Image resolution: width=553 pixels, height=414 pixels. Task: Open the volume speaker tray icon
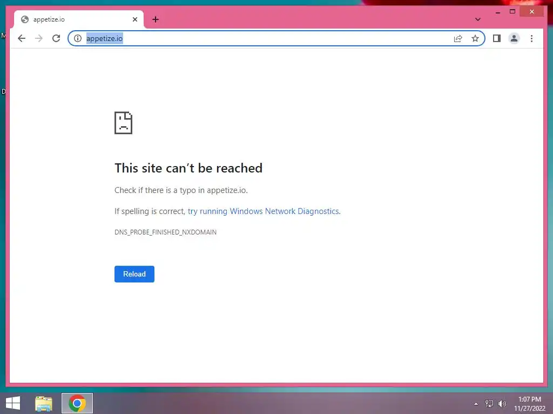[x=502, y=403]
